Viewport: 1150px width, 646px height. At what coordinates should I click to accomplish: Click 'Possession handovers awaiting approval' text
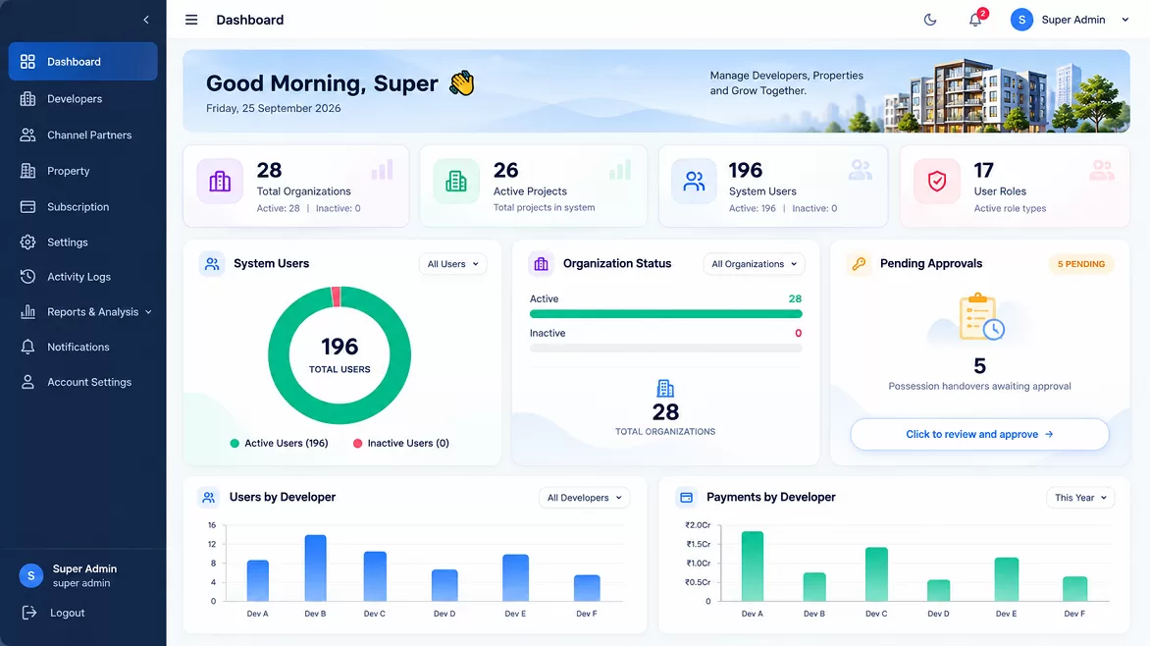point(980,386)
